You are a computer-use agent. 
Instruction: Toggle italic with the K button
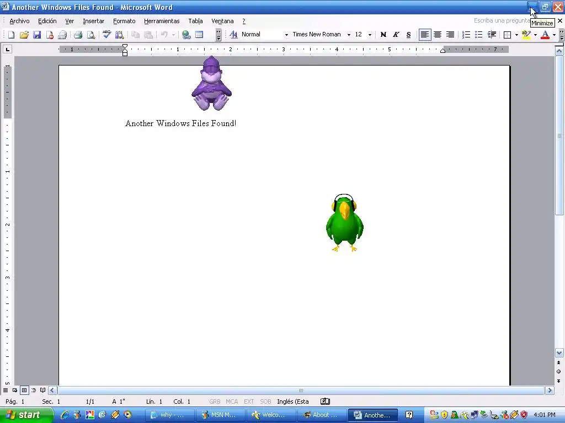pyautogui.click(x=396, y=35)
